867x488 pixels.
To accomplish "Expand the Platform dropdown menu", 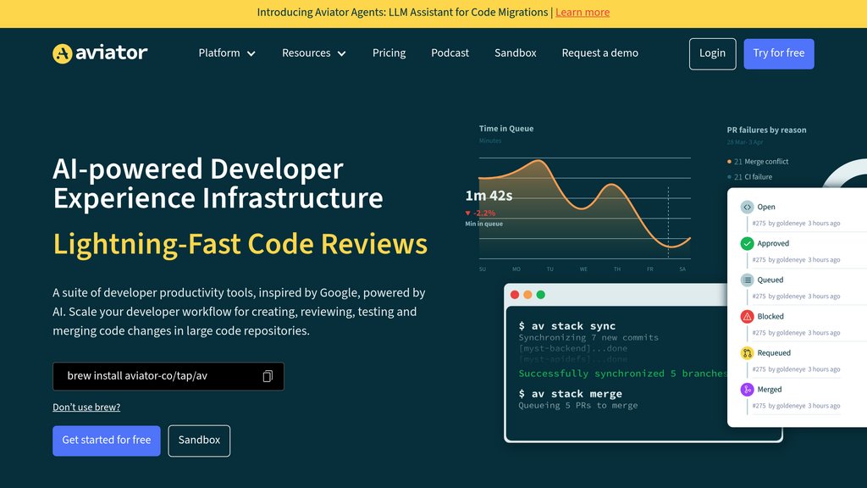I will [x=227, y=53].
